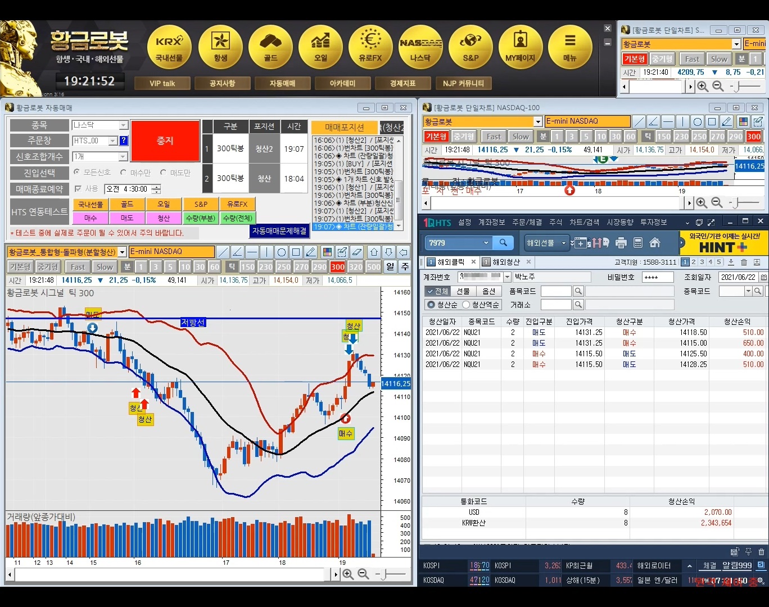769x607 pixels.
Task: Open the 계좌정보 menu in 1Q HTS
Action: click(491, 223)
